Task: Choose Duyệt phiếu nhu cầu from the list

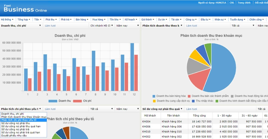Action: tap(15, 136)
